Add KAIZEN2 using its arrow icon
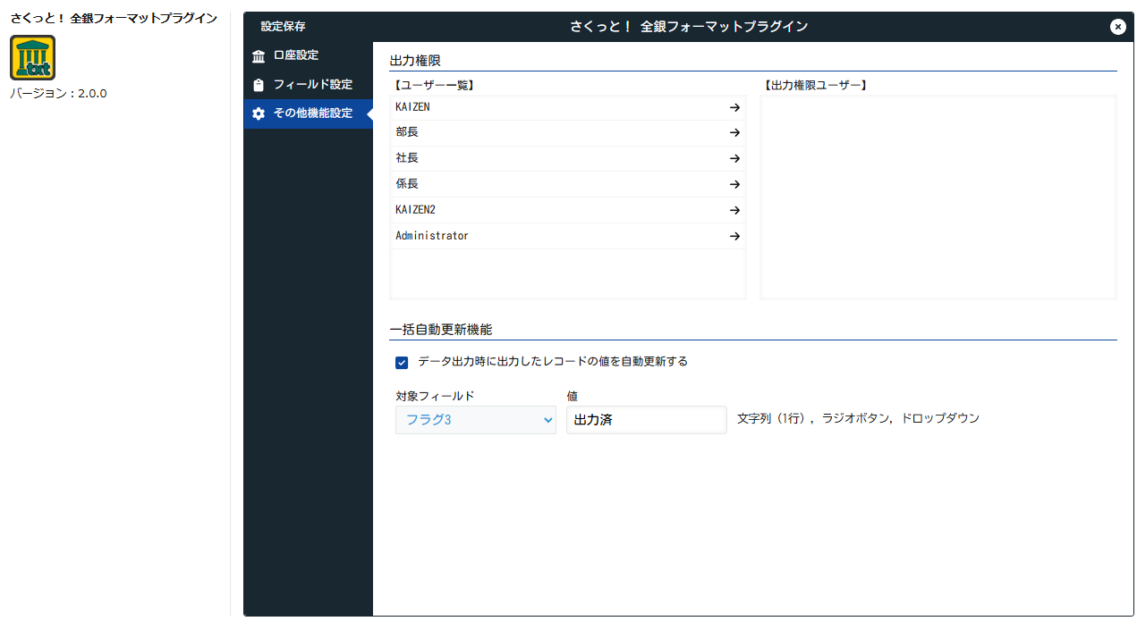Screen dimensions: 1137x638 tap(734, 211)
